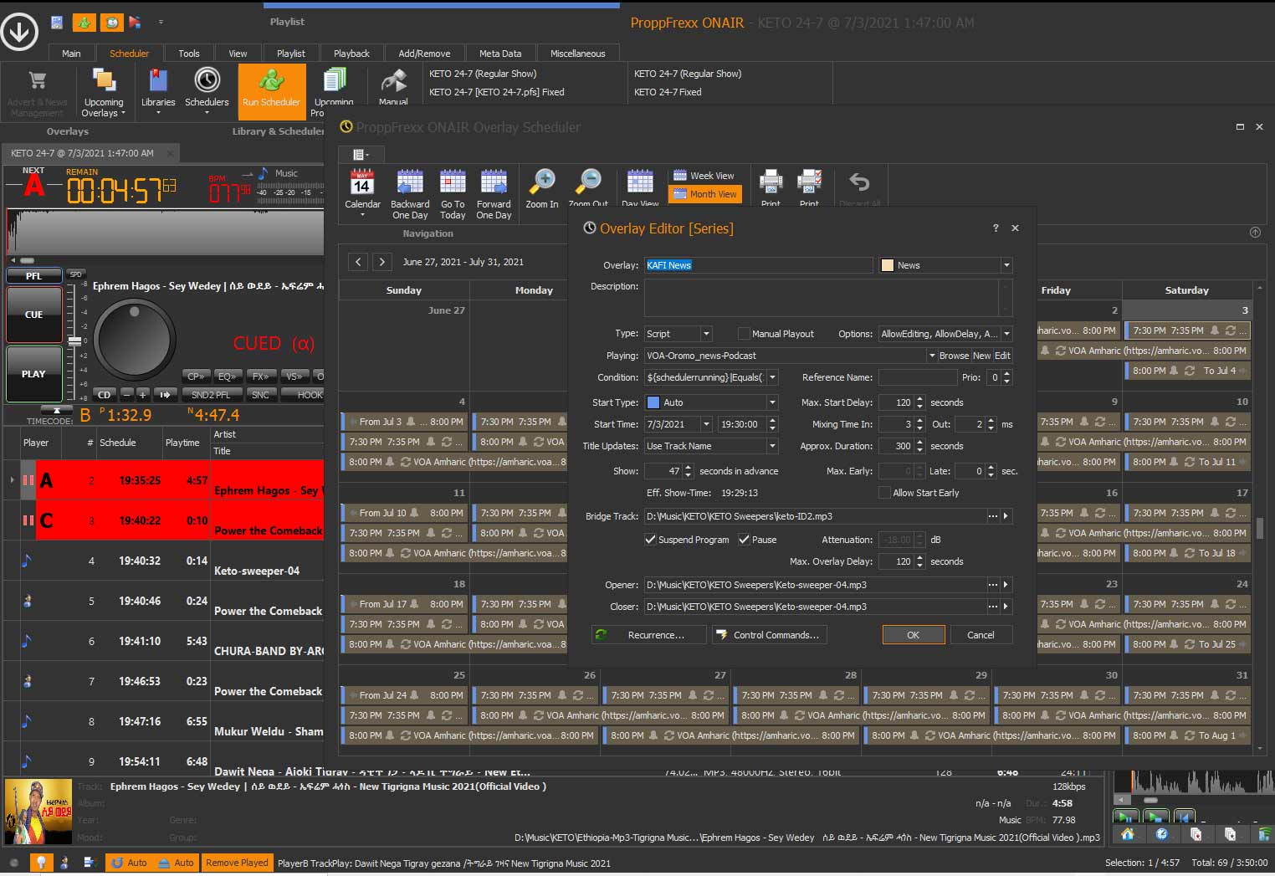Click the home icon at bottom right
This screenshot has height=876, width=1275.
[1128, 834]
